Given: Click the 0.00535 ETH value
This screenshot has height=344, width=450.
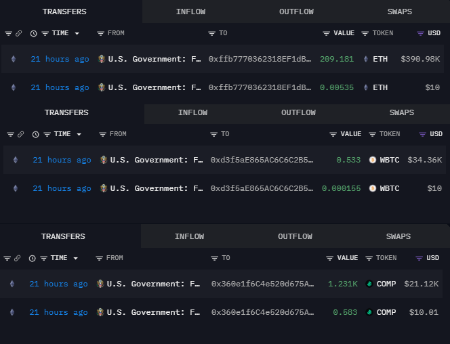Looking at the screenshot, I should (337, 87).
